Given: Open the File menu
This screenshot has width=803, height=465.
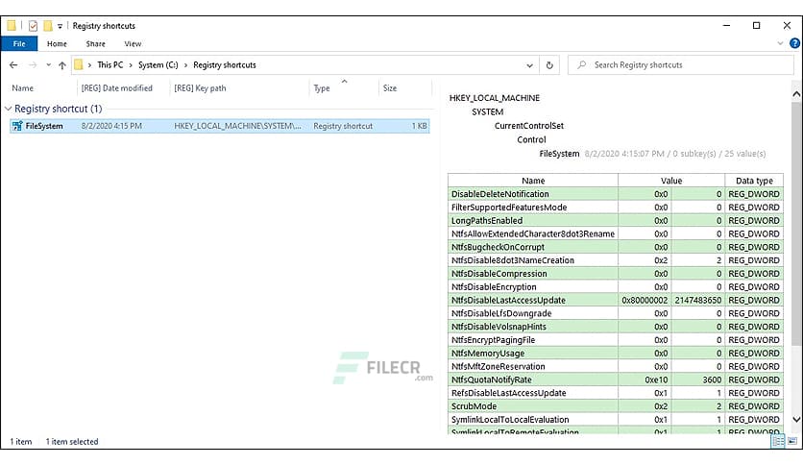Looking at the screenshot, I should pyautogui.click(x=18, y=43).
